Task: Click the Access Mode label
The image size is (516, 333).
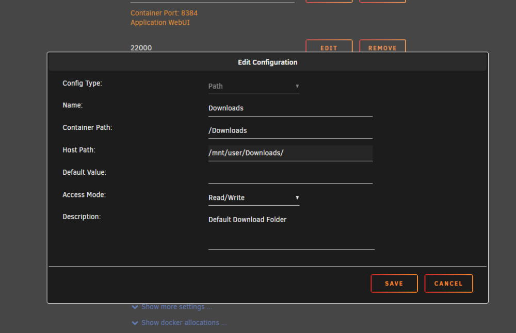Action: coord(84,195)
